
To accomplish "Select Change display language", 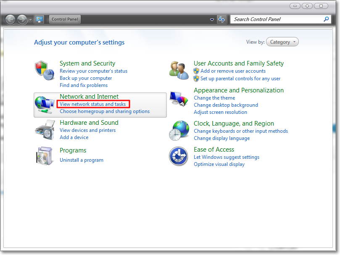I will [221, 138].
